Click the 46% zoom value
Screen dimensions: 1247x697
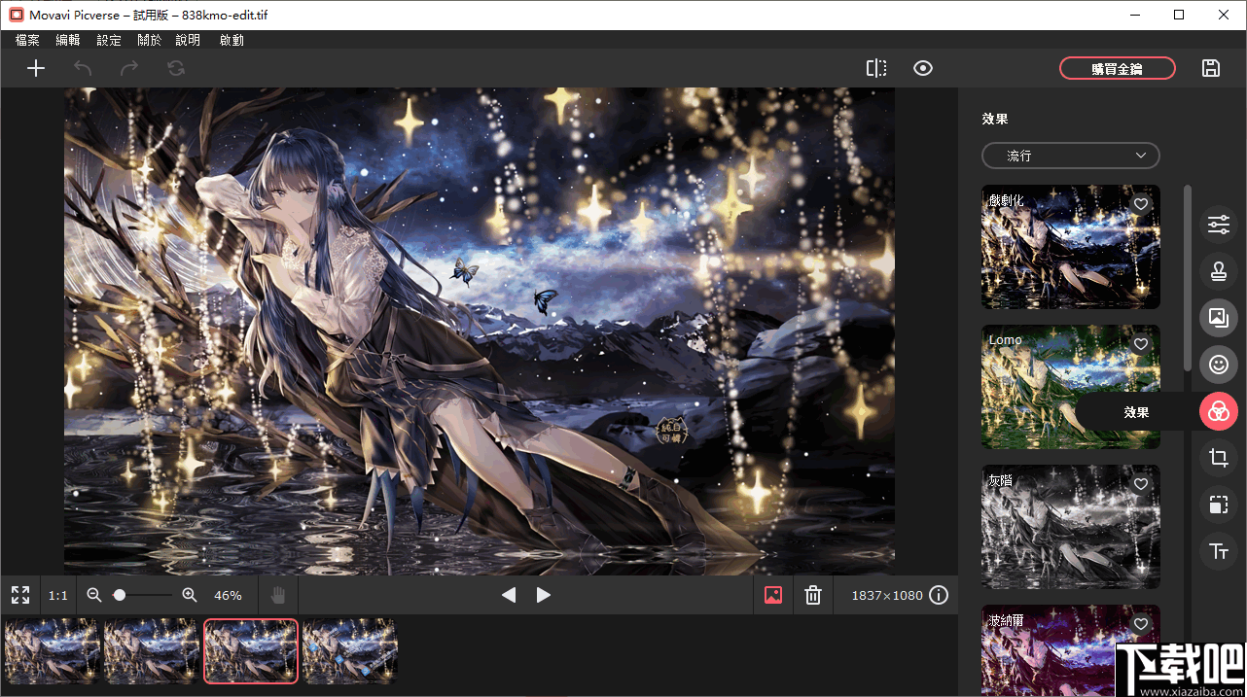pyautogui.click(x=228, y=595)
